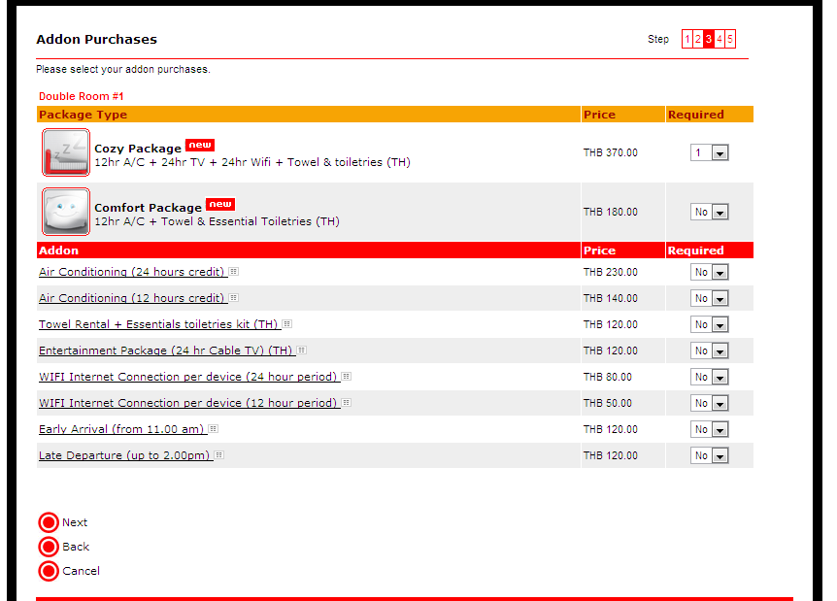Screen dimensions: 837x601
Task: Open Entertainment Package required dropdown
Action: pyautogui.click(x=710, y=351)
